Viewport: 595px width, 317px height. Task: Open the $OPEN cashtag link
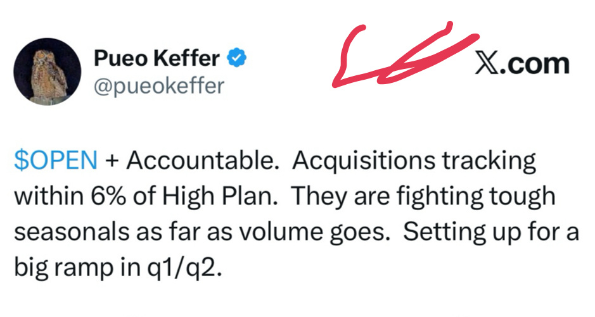[56, 160]
